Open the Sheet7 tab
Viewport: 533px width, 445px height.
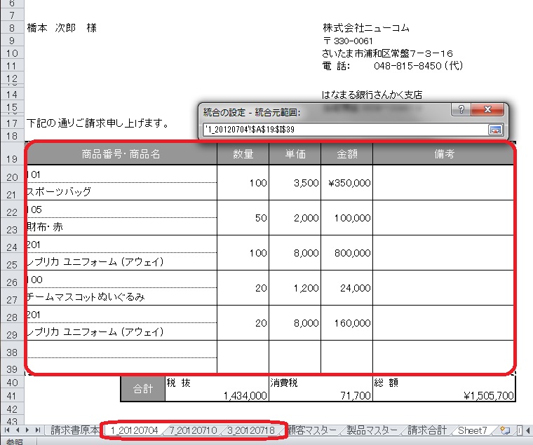pos(473,430)
